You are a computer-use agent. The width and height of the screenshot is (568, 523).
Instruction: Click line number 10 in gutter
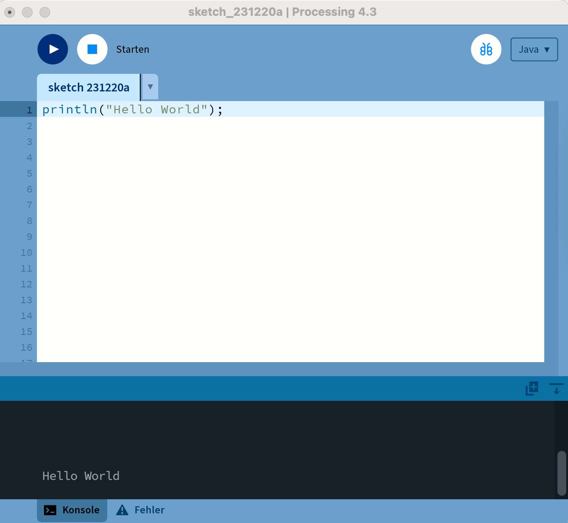point(26,252)
